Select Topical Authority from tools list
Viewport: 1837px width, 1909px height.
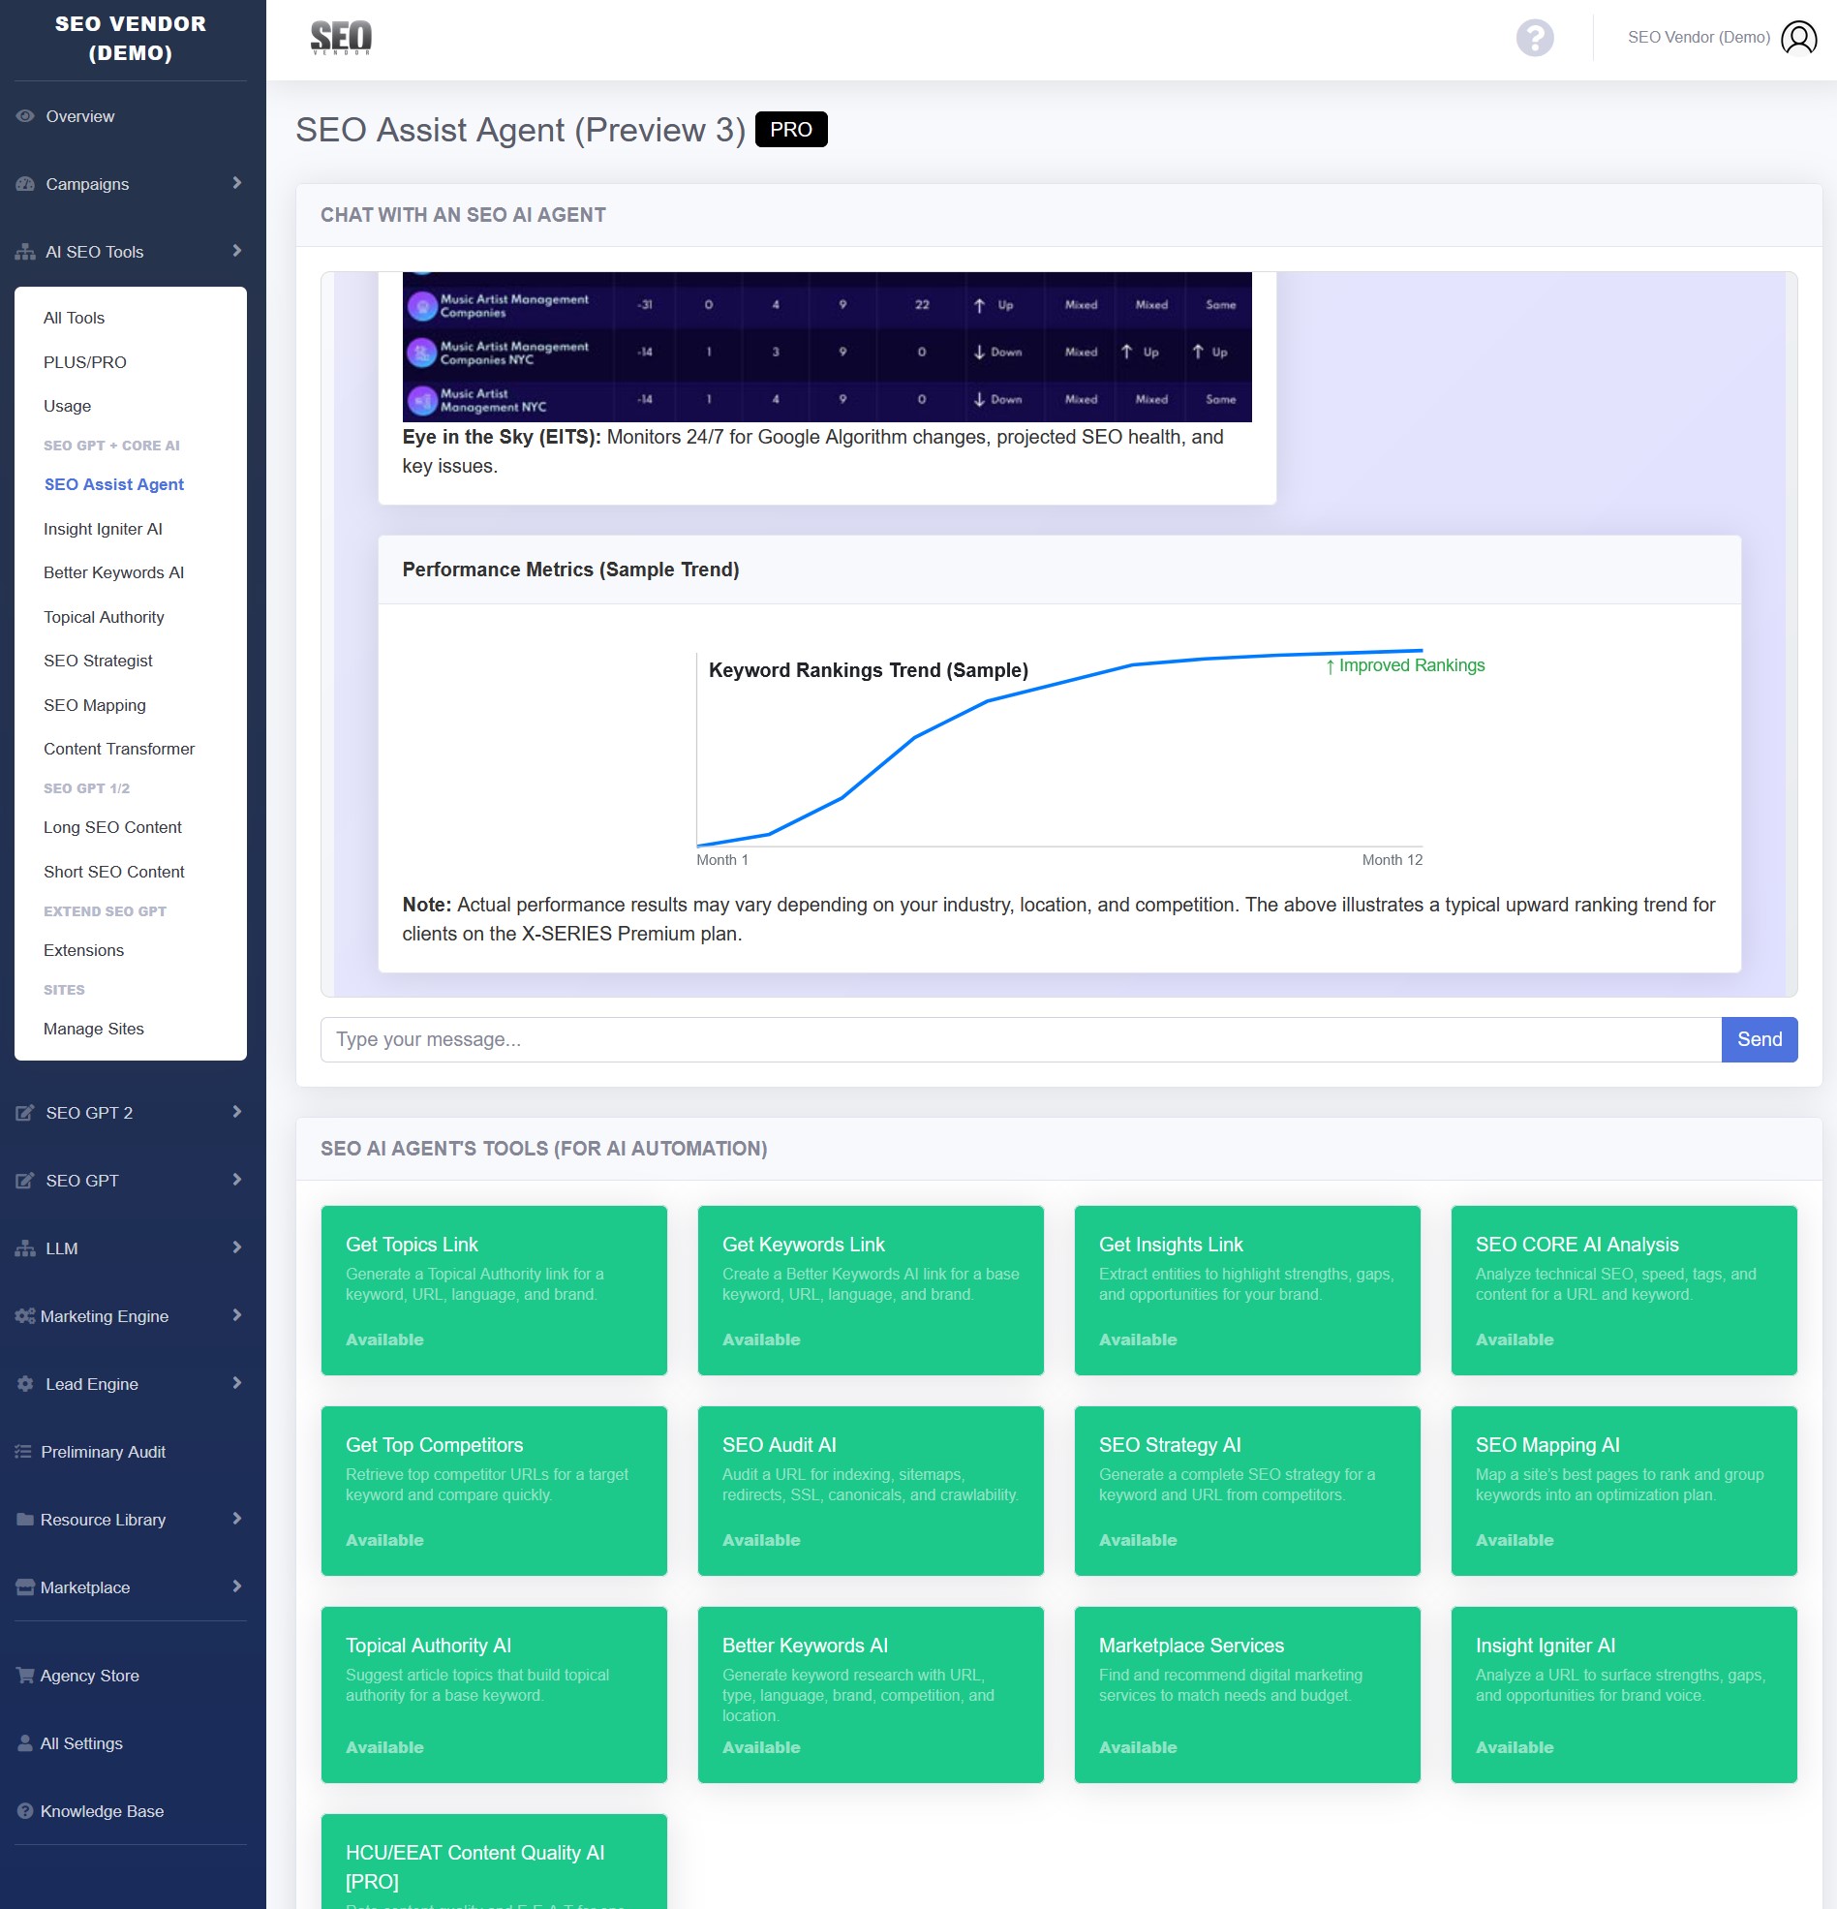tap(105, 618)
